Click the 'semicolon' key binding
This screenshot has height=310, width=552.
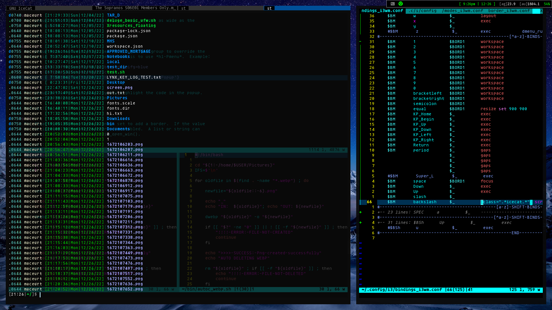pyautogui.click(x=425, y=104)
